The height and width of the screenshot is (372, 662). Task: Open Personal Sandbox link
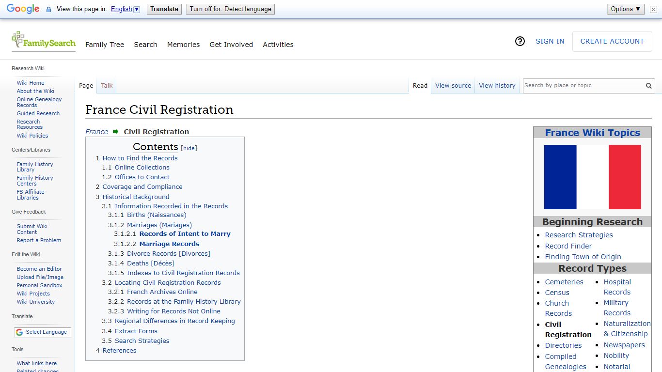pyautogui.click(x=39, y=285)
